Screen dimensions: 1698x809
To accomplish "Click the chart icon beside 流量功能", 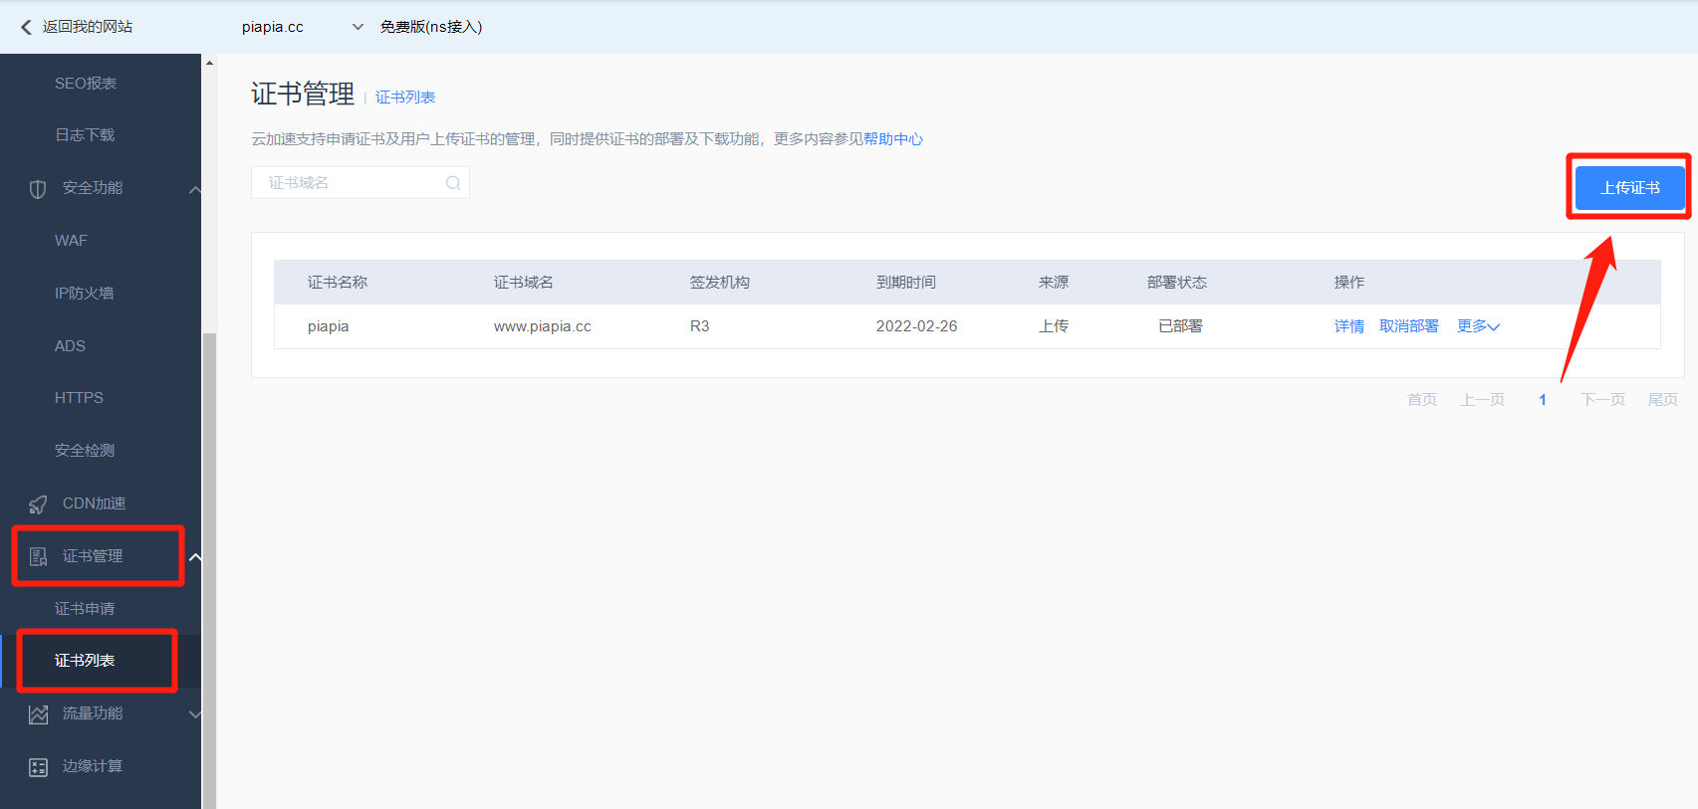I will 38,714.
